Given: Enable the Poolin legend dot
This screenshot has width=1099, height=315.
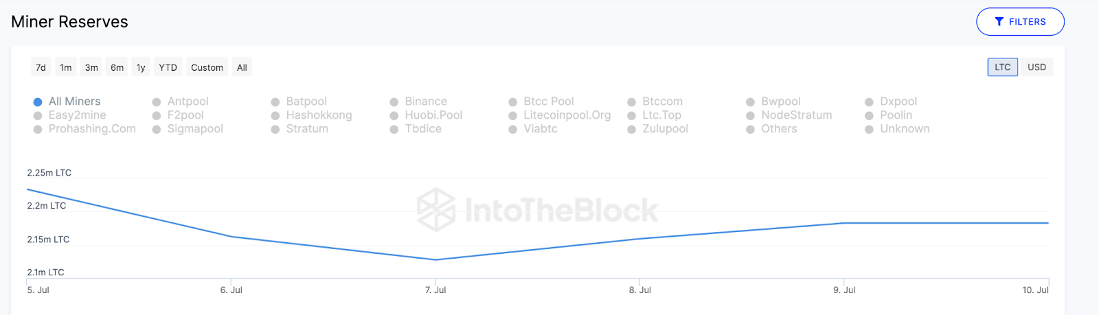Looking at the screenshot, I should click(869, 115).
